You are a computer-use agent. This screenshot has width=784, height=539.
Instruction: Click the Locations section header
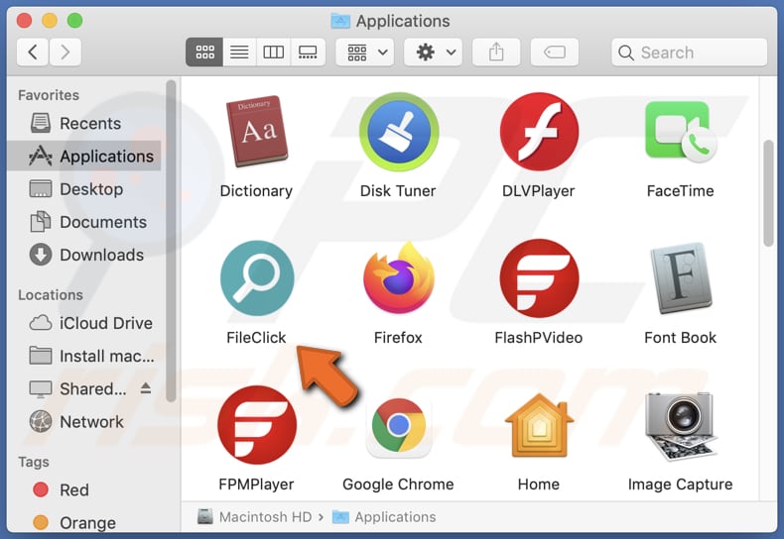tap(51, 294)
